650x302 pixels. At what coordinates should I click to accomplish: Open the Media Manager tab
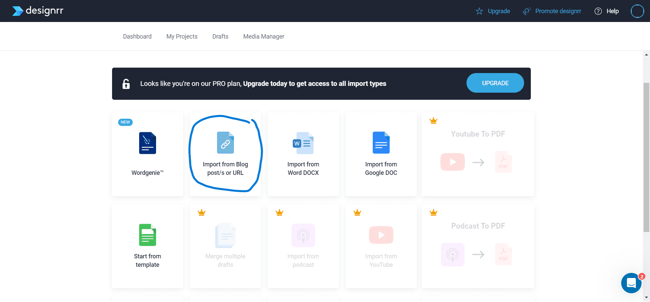[264, 37]
